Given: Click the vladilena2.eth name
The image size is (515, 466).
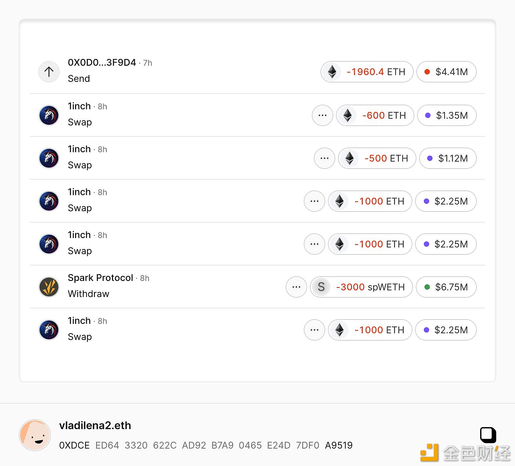Looking at the screenshot, I should [95, 425].
